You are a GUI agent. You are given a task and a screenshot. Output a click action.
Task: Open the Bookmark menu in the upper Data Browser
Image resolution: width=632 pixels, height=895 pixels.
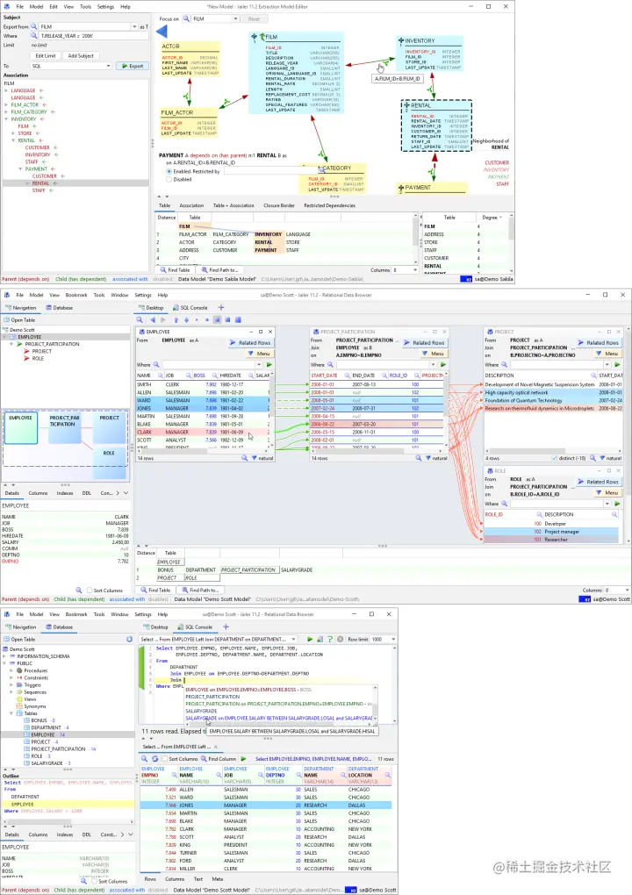tap(76, 295)
